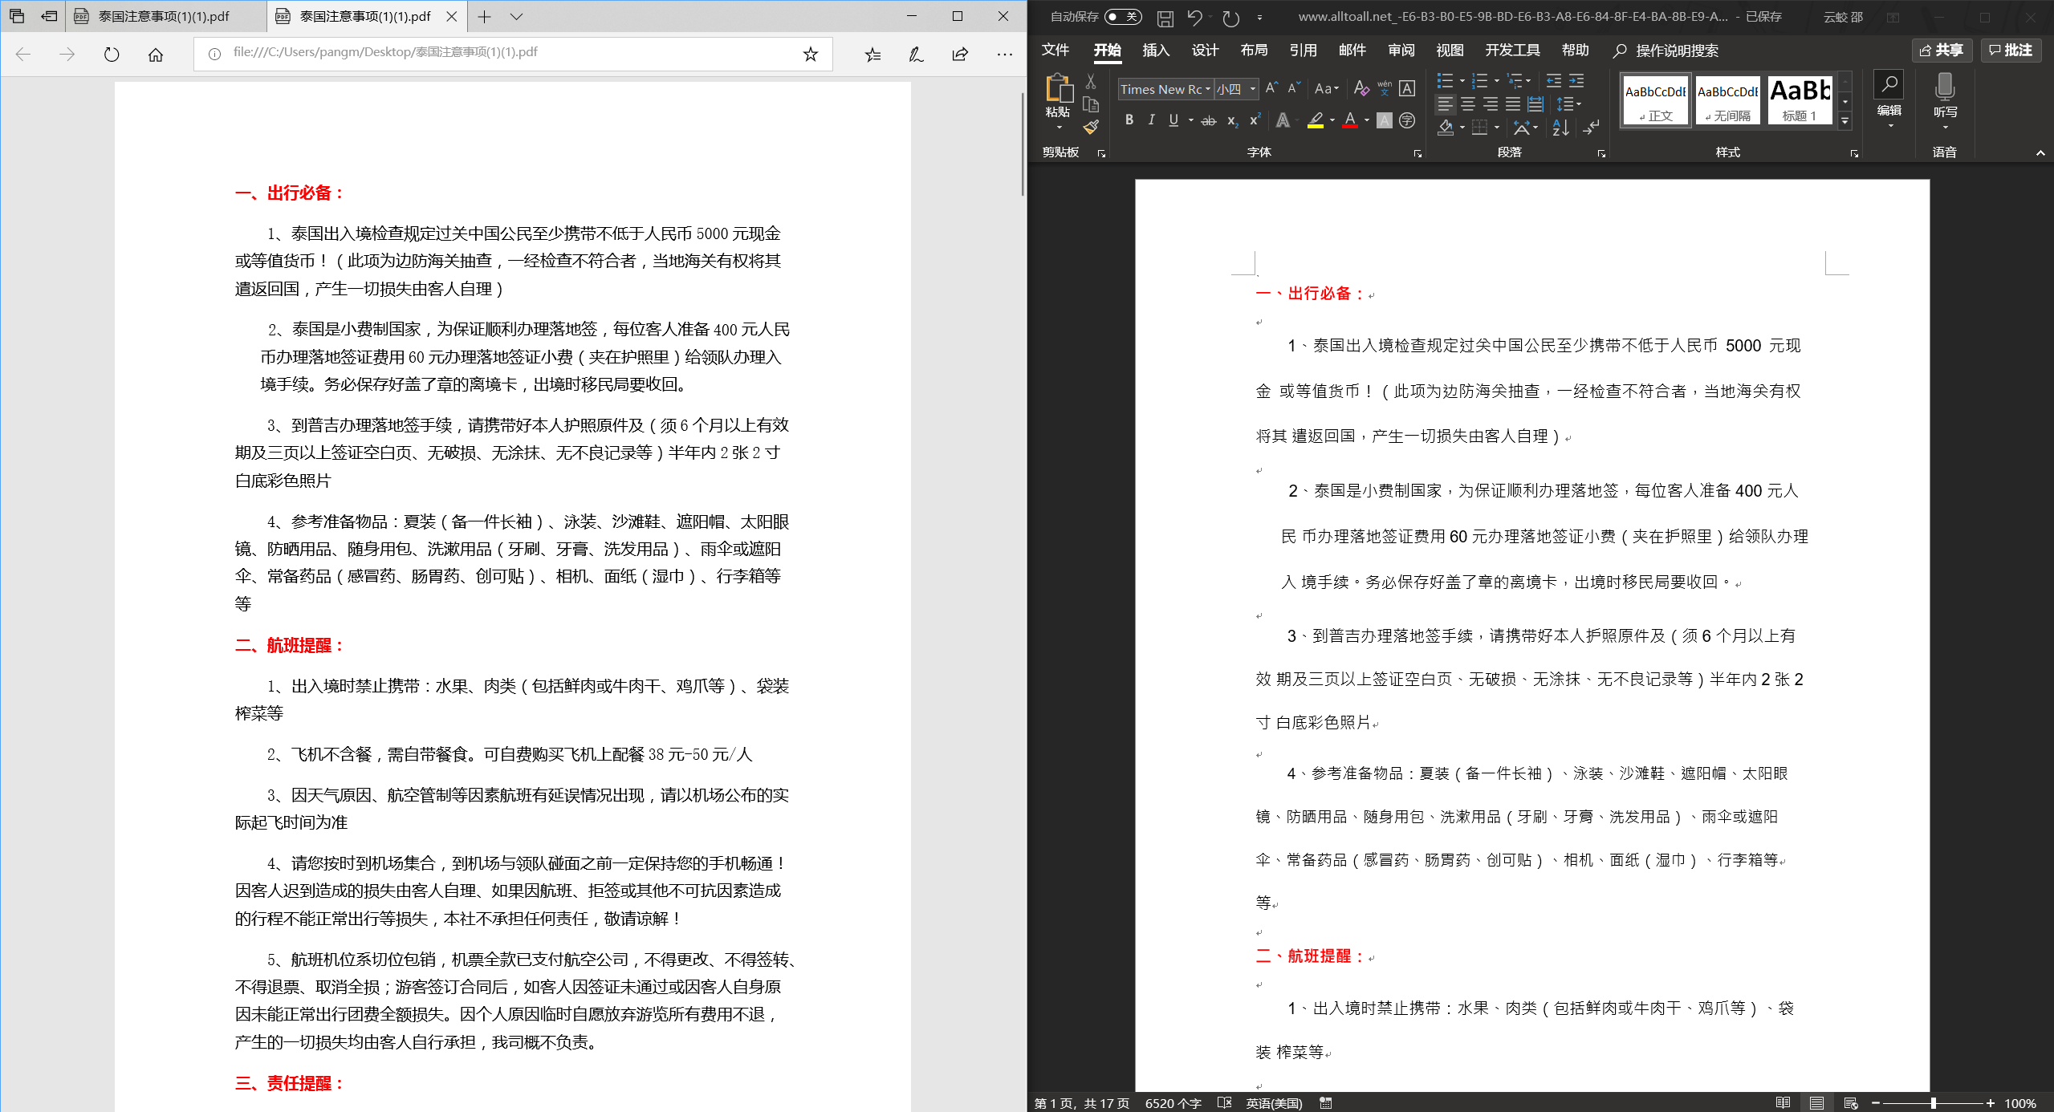The image size is (2054, 1112).
Task: Click the character border A icon
Action: (x=1407, y=88)
